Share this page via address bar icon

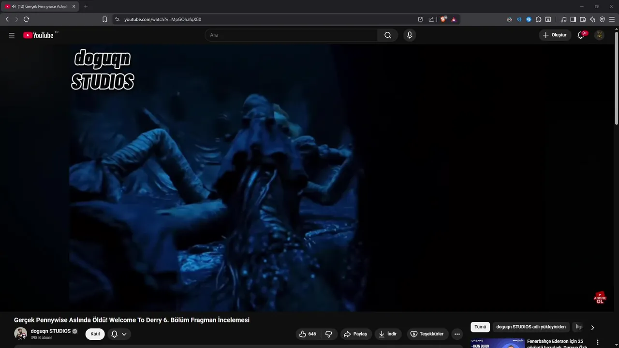tap(431, 19)
